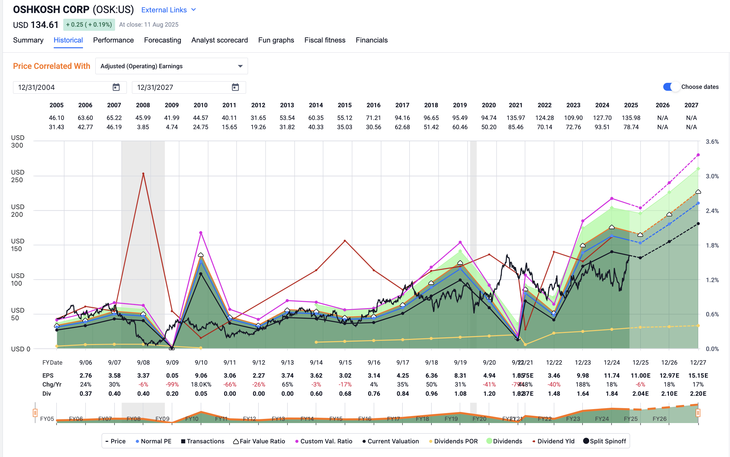Click the left handle of the timeline range slider
Viewport: 730px width, 457px height.
coord(35,413)
